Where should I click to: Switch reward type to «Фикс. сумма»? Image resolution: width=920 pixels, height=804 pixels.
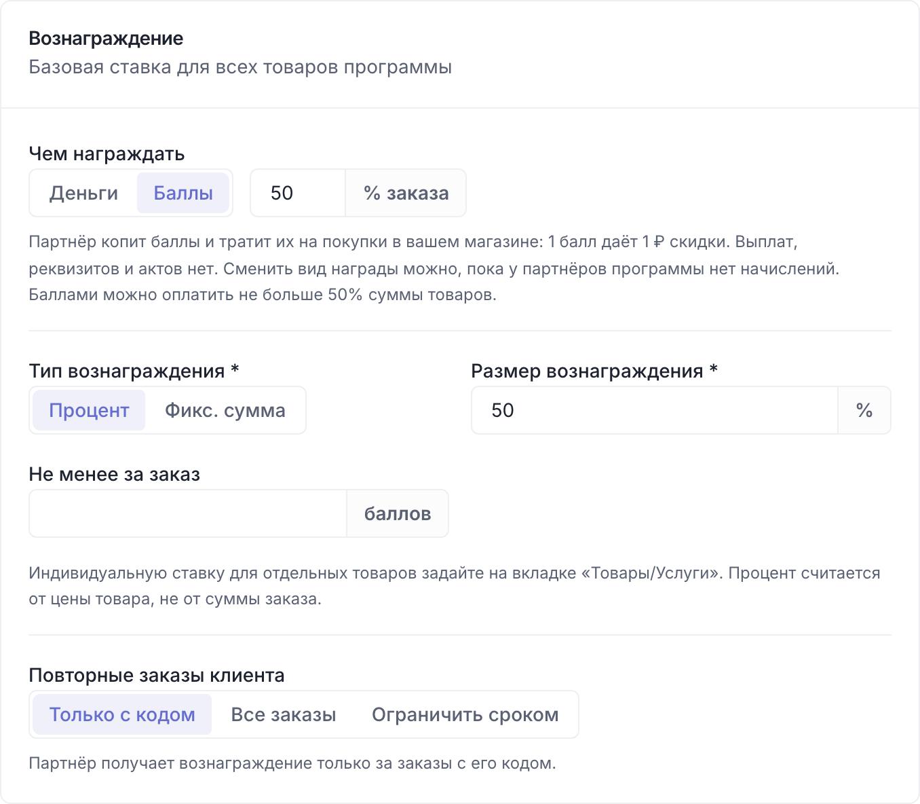coord(225,410)
